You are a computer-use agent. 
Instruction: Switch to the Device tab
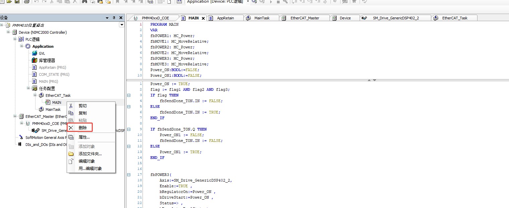pyautogui.click(x=345, y=18)
